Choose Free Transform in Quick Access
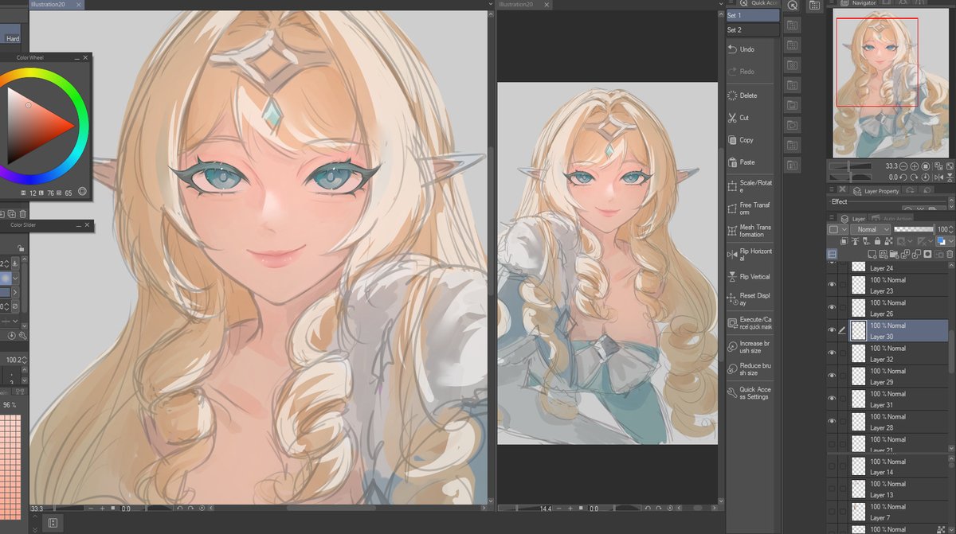The image size is (956, 534). [749, 209]
